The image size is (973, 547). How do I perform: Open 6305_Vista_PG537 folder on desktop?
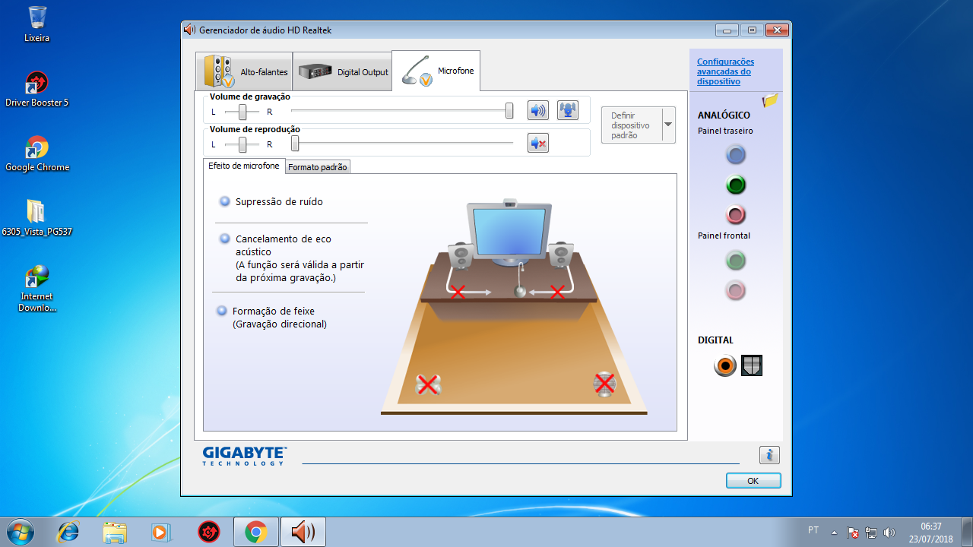tap(36, 218)
